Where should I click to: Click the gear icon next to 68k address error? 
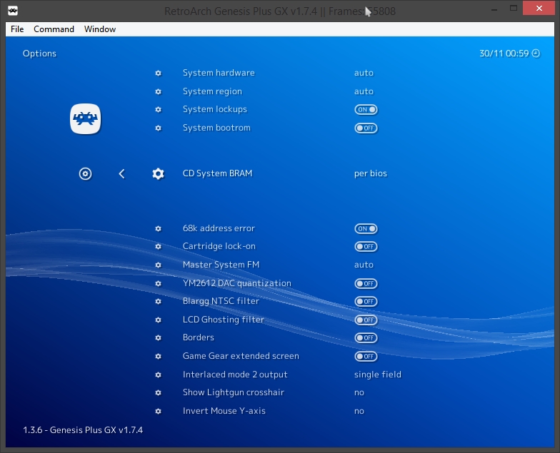159,228
